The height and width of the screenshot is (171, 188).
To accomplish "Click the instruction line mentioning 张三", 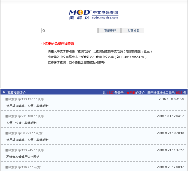I will [x=100, y=51].
